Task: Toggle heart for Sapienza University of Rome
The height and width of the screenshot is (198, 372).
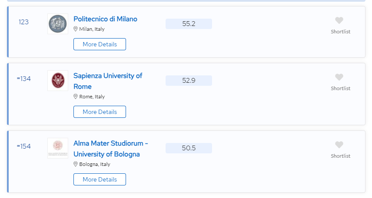Action: [x=339, y=77]
